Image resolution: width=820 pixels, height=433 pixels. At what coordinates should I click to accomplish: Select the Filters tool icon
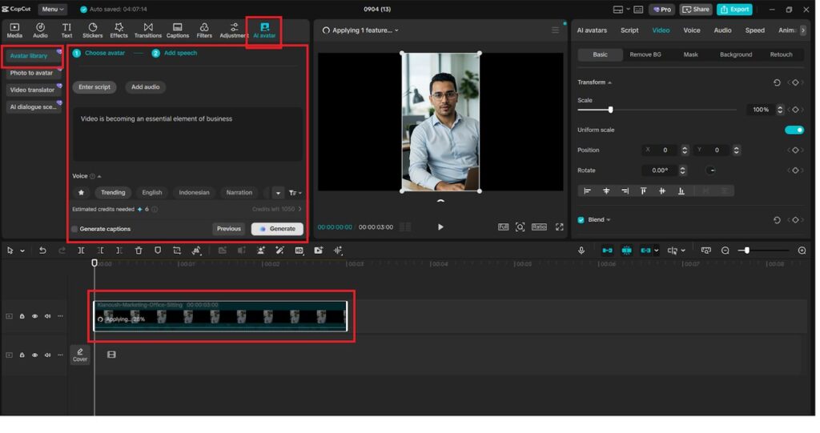coord(204,30)
